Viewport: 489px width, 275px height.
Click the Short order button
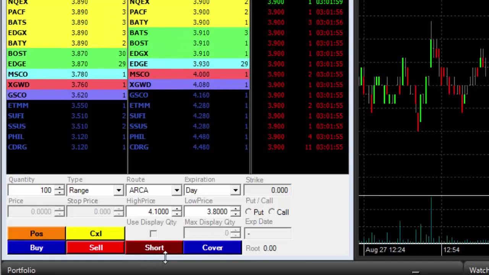[x=154, y=248]
